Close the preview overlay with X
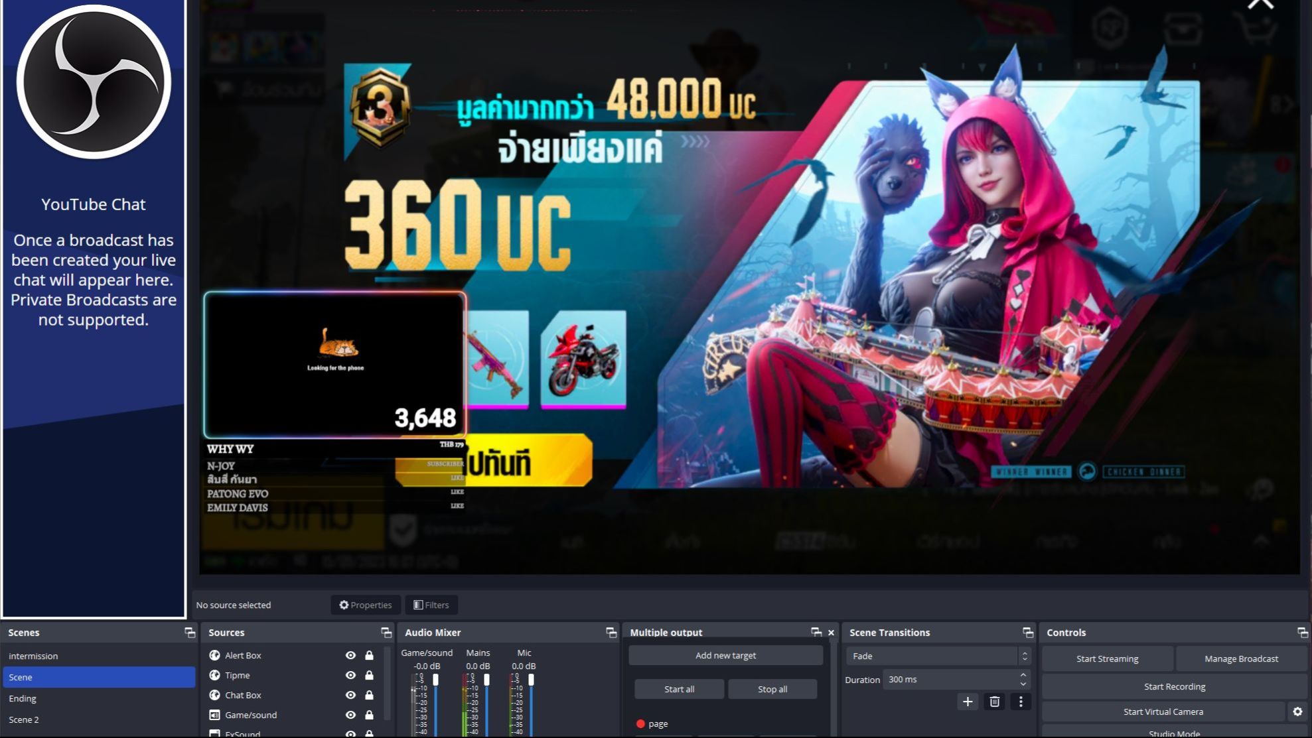Image resolution: width=1312 pixels, height=738 pixels. tap(1260, 4)
